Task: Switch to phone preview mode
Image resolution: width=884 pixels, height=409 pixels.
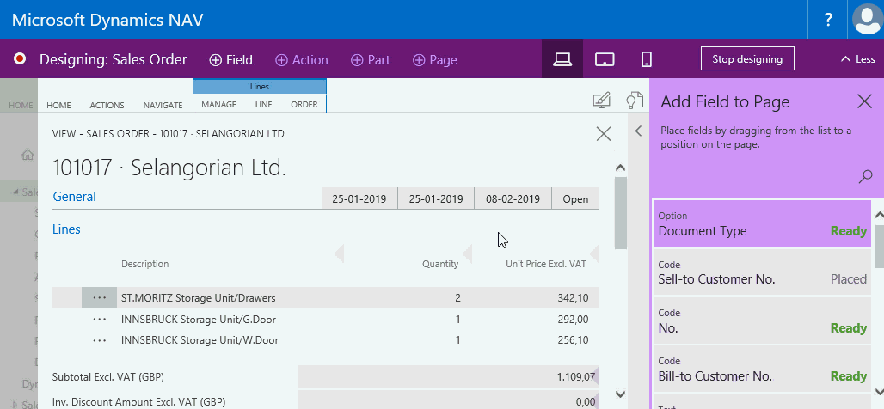Action: [647, 59]
